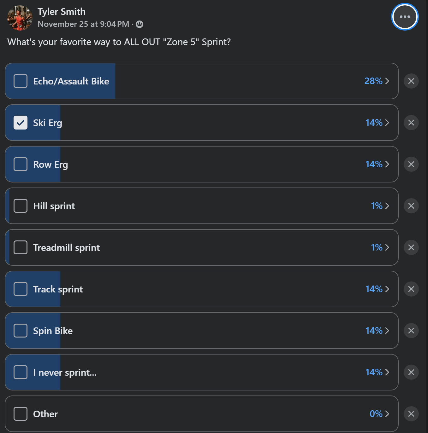This screenshot has width=428, height=433.
Task: Remove the Other poll option
Action: pos(411,414)
